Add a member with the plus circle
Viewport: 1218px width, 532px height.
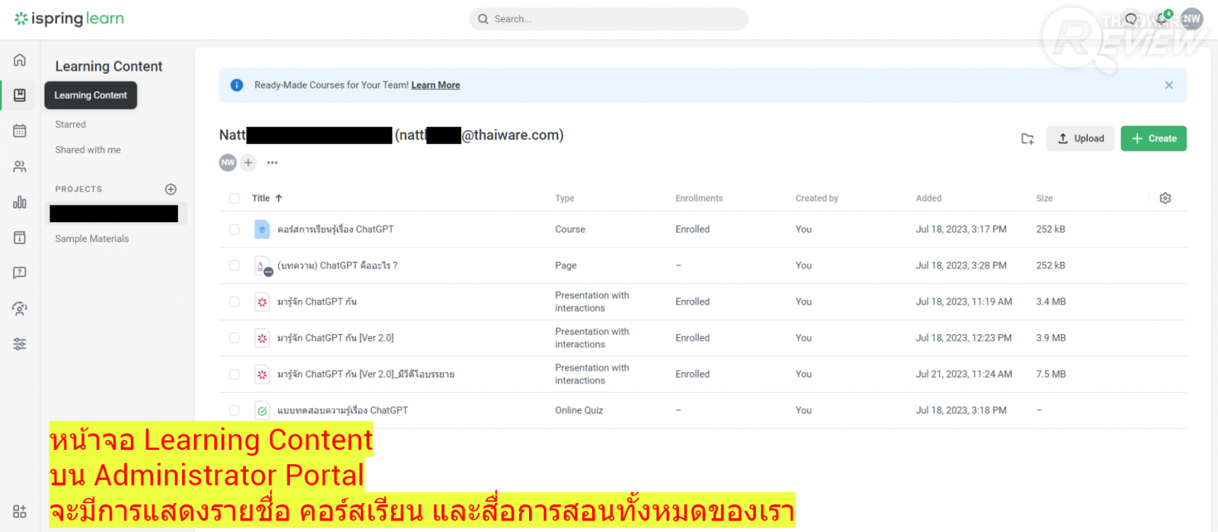click(x=248, y=162)
